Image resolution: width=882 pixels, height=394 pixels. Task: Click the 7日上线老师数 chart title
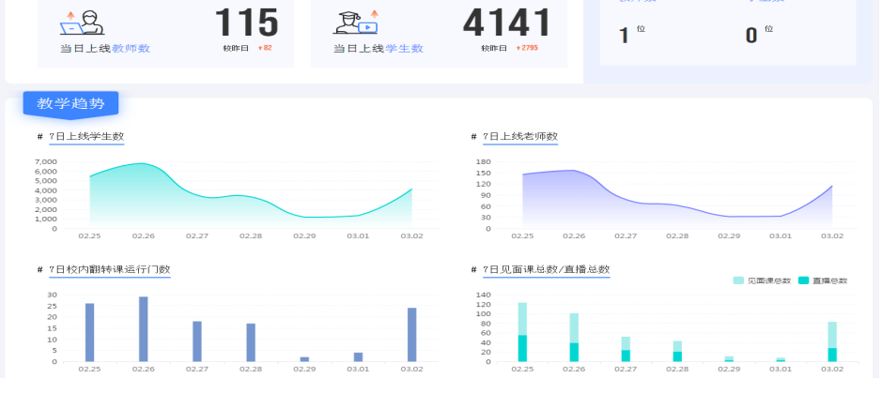(x=519, y=137)
